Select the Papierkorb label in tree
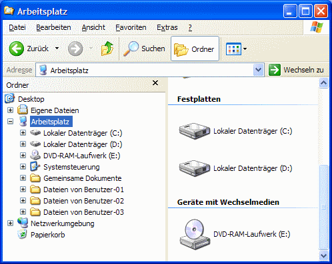Viewport: 332px width, 264px height. (48, 235)
